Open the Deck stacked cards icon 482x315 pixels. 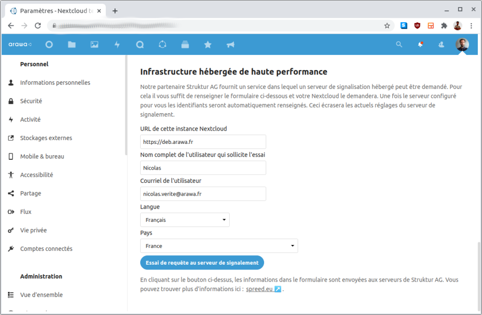click(185, 45)
